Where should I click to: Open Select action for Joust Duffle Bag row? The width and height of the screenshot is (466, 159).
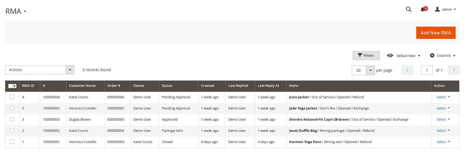443,131
